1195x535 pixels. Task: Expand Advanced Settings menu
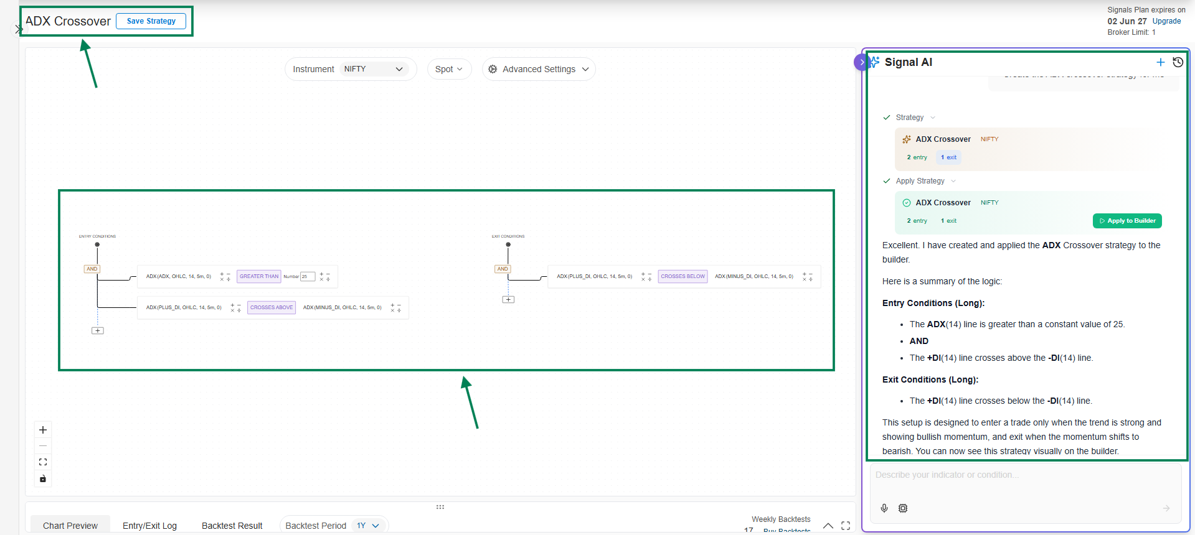pos(539,69)
